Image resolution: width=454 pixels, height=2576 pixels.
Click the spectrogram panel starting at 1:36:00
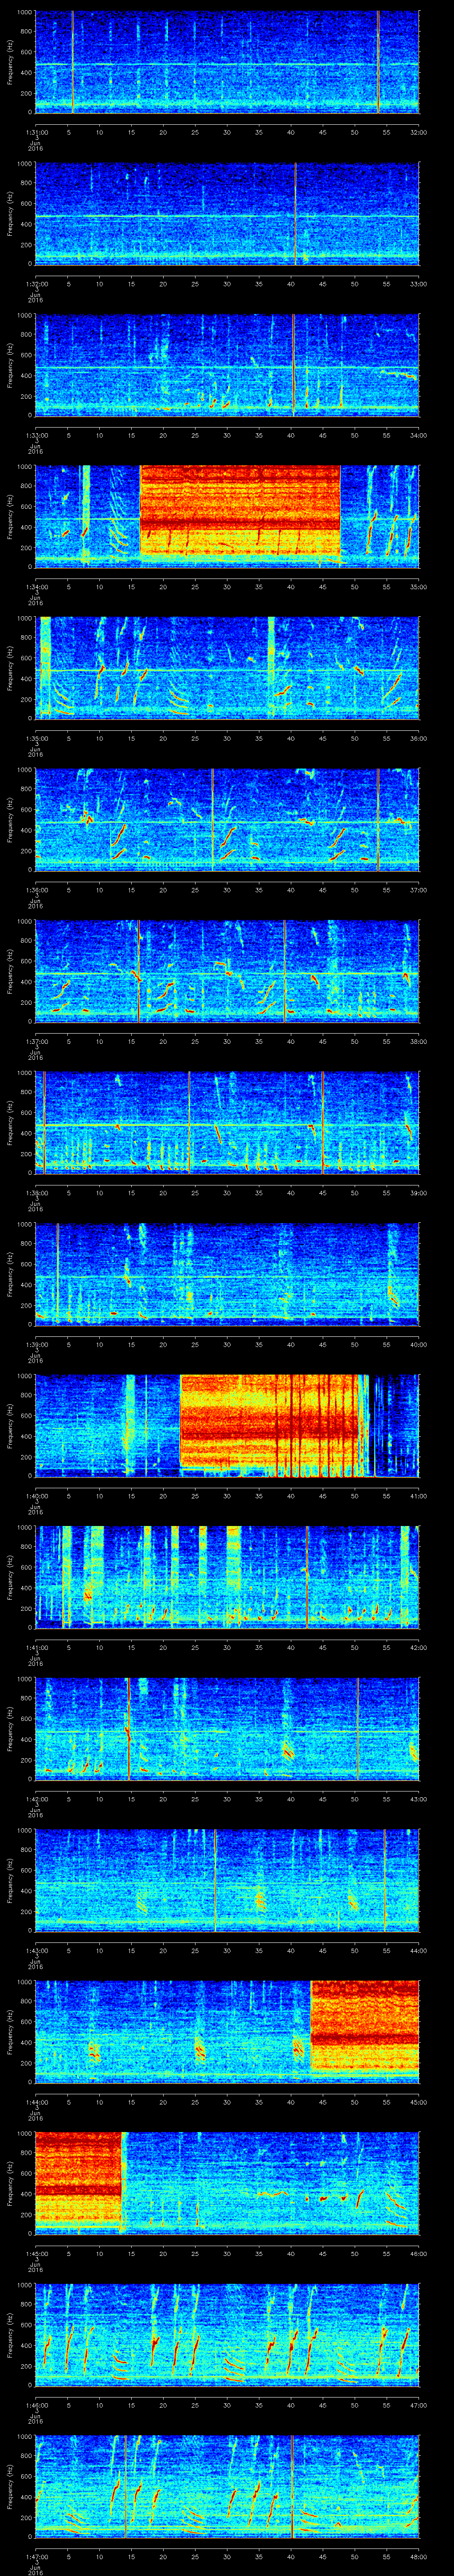point(227,819)
